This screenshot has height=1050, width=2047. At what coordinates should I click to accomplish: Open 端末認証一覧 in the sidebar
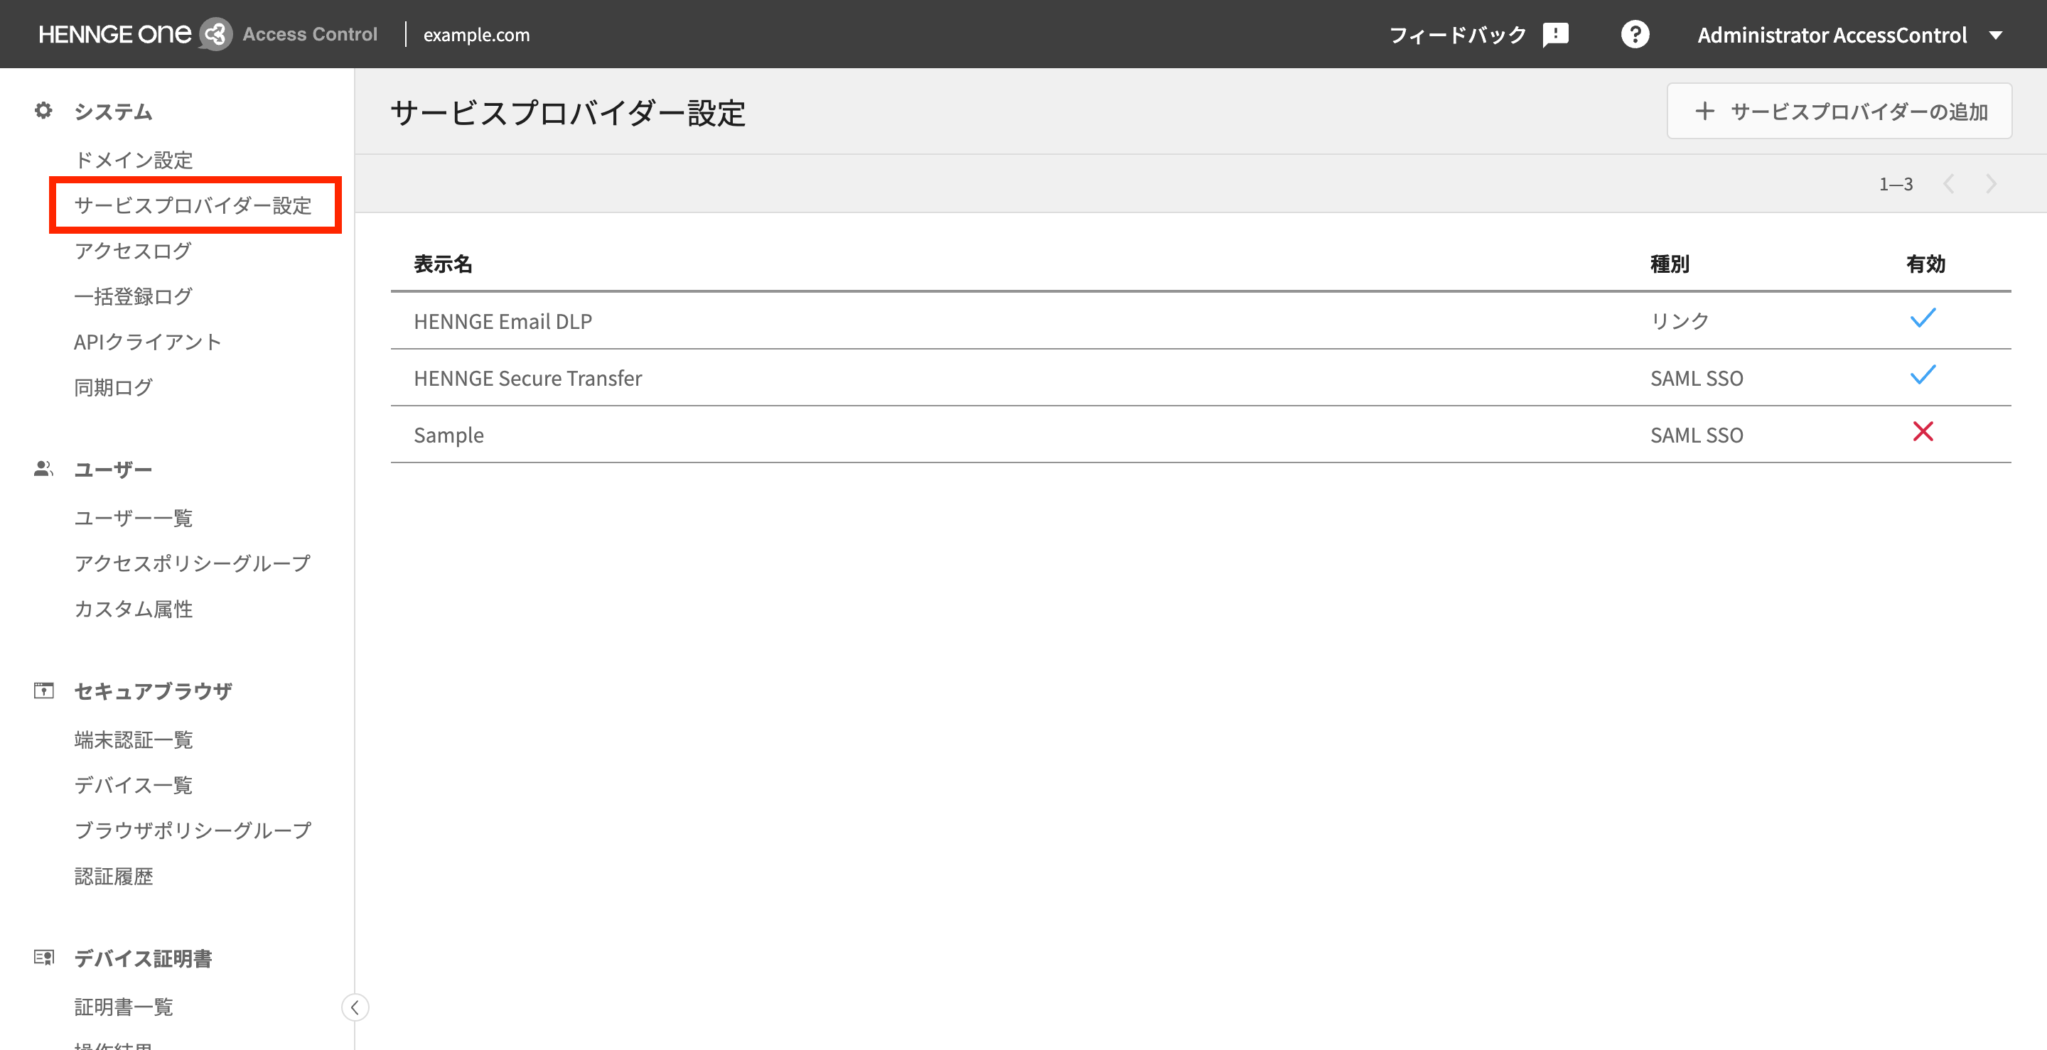133,740
